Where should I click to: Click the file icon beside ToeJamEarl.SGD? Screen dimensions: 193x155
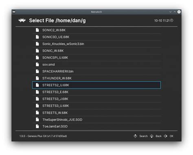pos(37,126)
